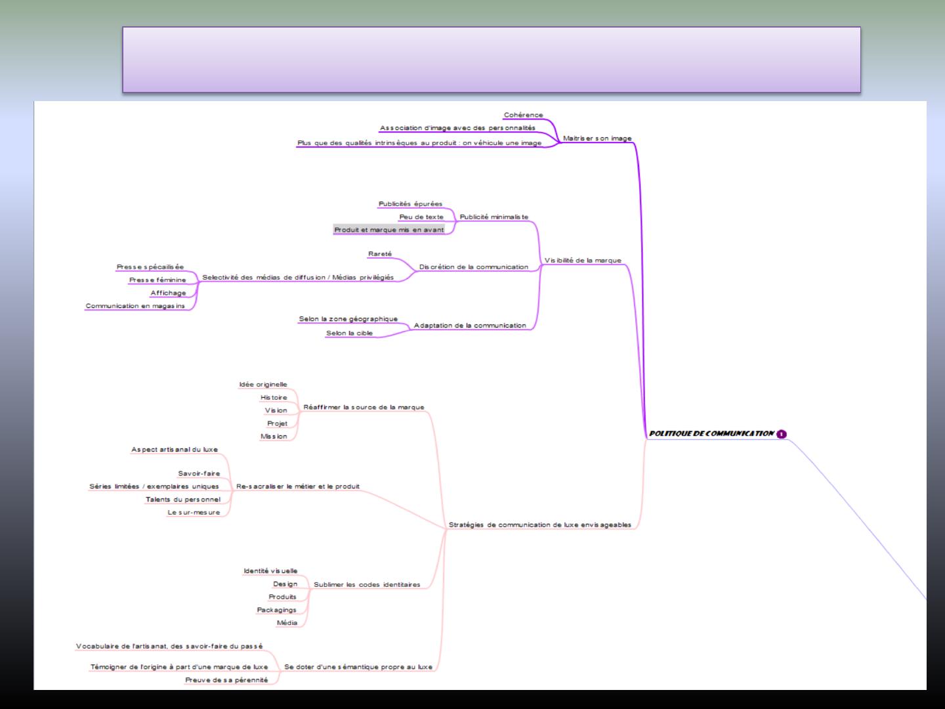Image resolution: width=945 pixels, height=709 pixels.
Task: Select the 'Sublimer les codes identitaires' node
Action: coord(367,585)
